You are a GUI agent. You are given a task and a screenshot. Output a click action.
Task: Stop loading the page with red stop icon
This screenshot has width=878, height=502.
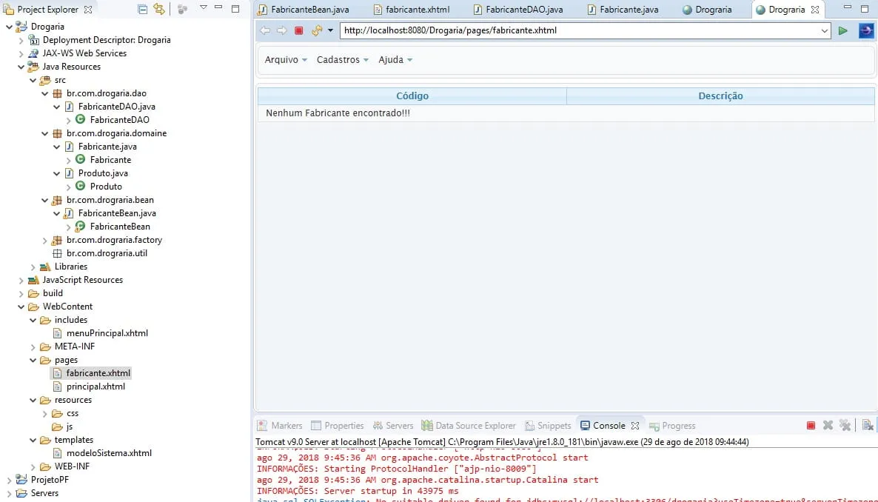point(299,30)
